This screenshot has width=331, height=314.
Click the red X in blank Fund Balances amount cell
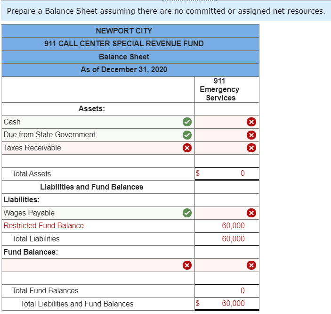coord(251,265)
